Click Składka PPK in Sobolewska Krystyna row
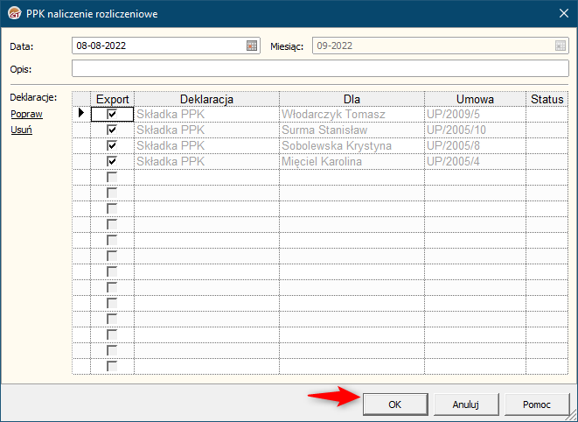The image size is (578, 422). (x=206, y=146)
